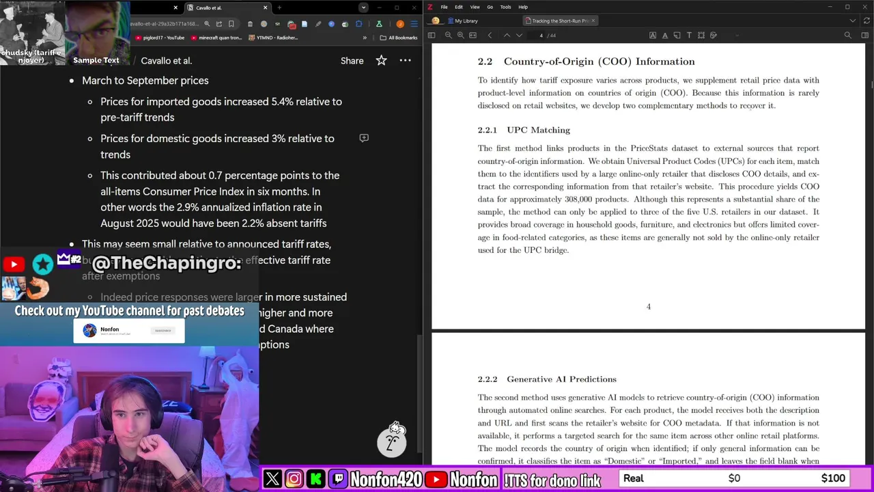This screenshot has width=874, height=492.
Task: Click the Cavallo et al. breadcrumb title
Action: tap(166, 61)
